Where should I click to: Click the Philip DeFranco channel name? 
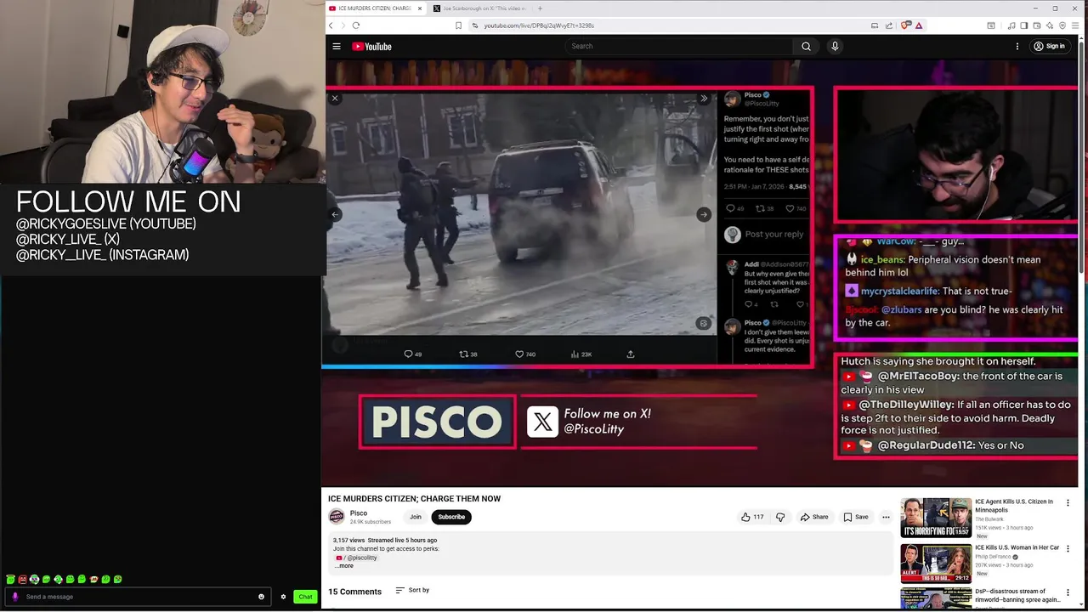(x=992, y=557)
